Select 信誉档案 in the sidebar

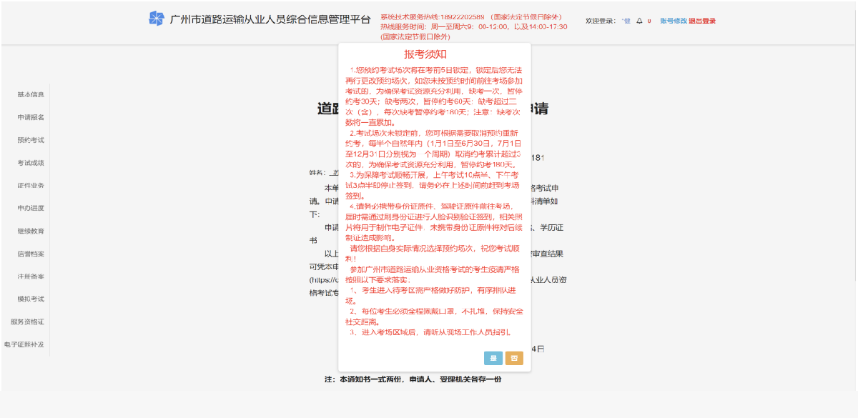point(31,254)
